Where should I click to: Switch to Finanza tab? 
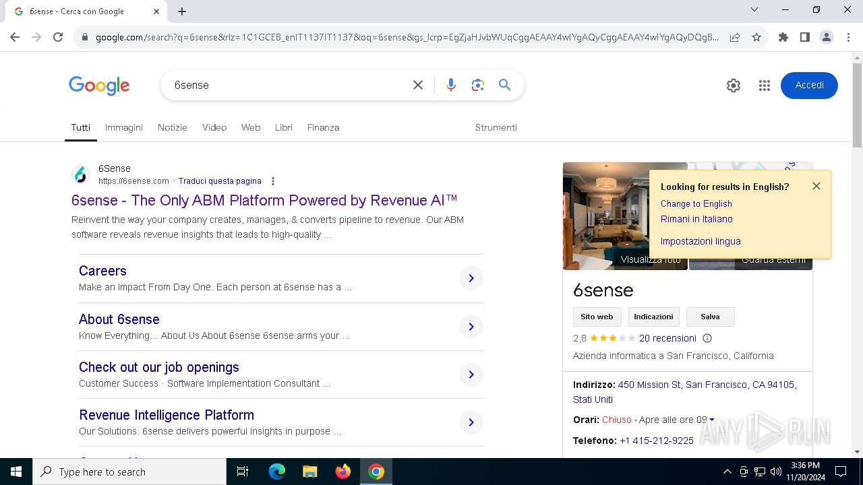pos(324,127)
